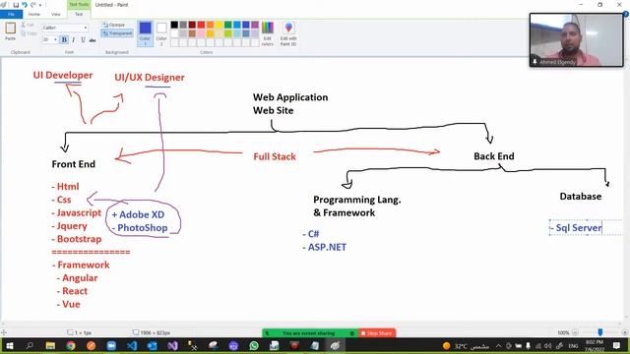
Task: Open Visual Studio from taskbar
Action: pyautogui.click(x=173, y=345)
